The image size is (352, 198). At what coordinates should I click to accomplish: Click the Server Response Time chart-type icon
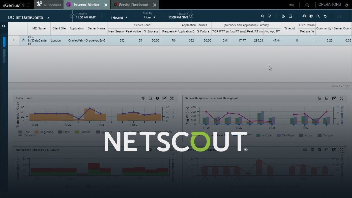point(320,98)
